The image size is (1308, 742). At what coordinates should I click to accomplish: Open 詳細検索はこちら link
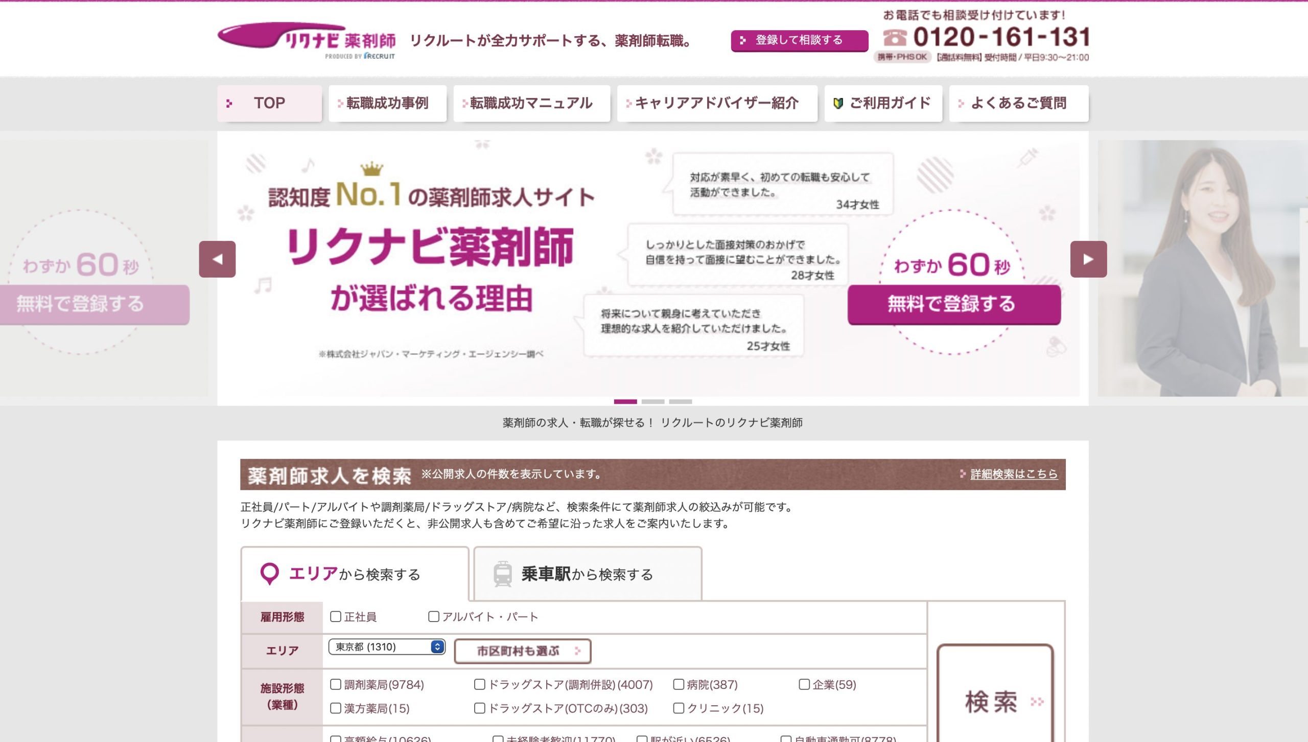pos(1014,474)
